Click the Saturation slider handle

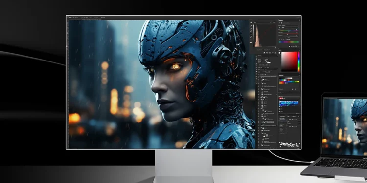click(287, 34)
